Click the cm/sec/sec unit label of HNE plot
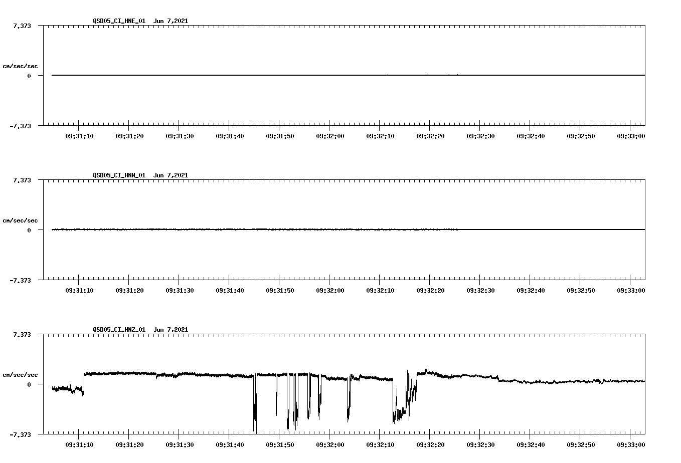This screenshot has height=463, width=681. 20,66
